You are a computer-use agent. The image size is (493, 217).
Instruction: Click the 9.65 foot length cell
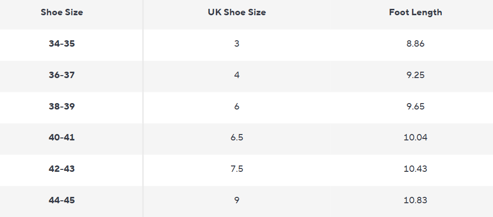(415, 106)
